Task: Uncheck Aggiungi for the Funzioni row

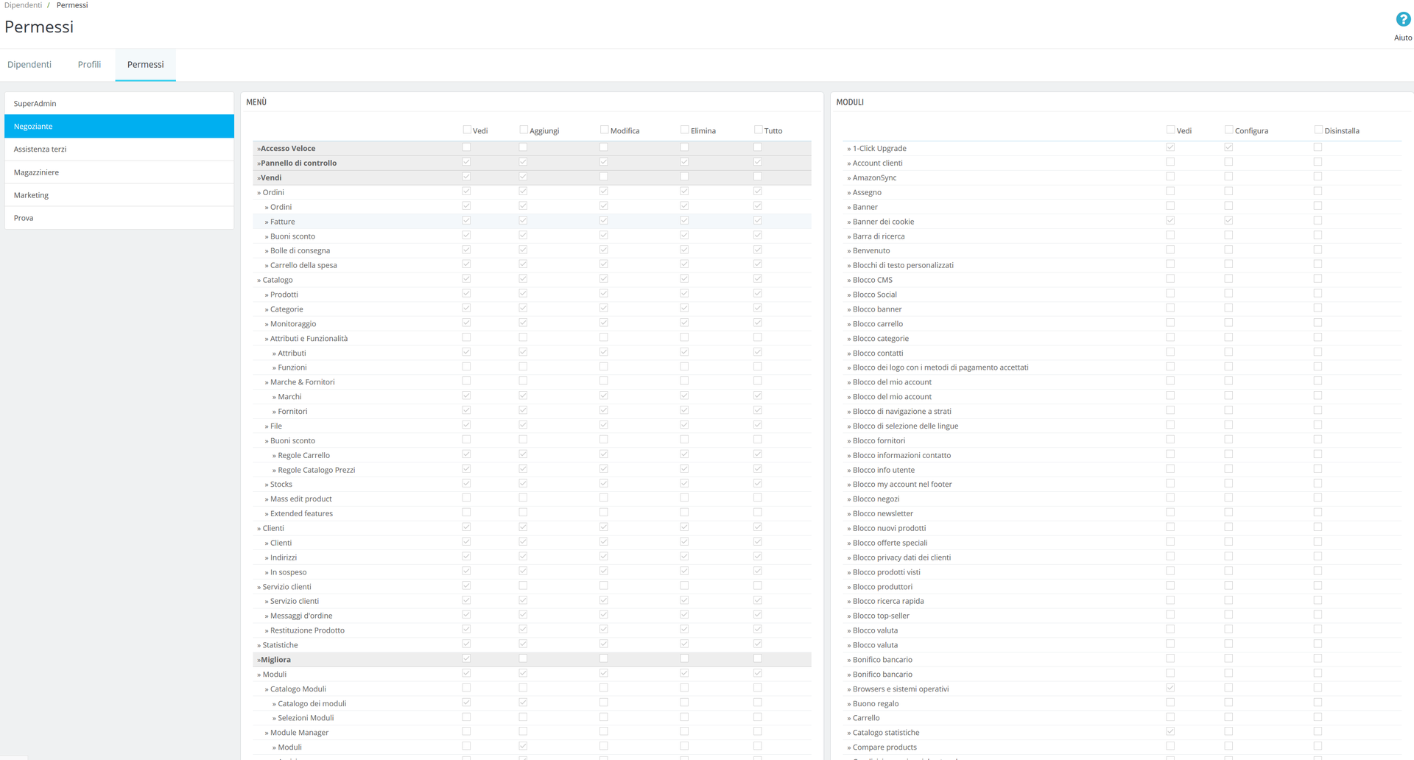Action: click(x=523, y=367)
